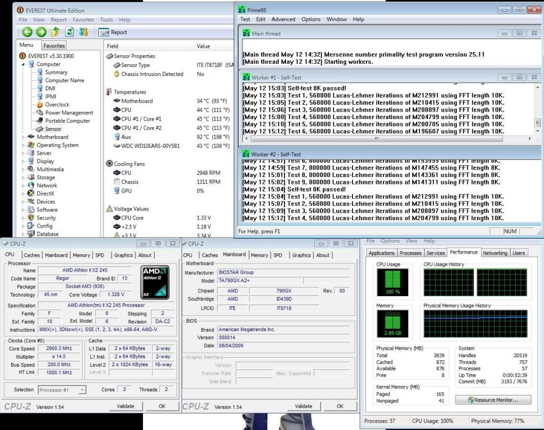Screen dimensions: 544x430
Task: Open the Report wizard in EVEREST toolbar
Action: point(113,32)
